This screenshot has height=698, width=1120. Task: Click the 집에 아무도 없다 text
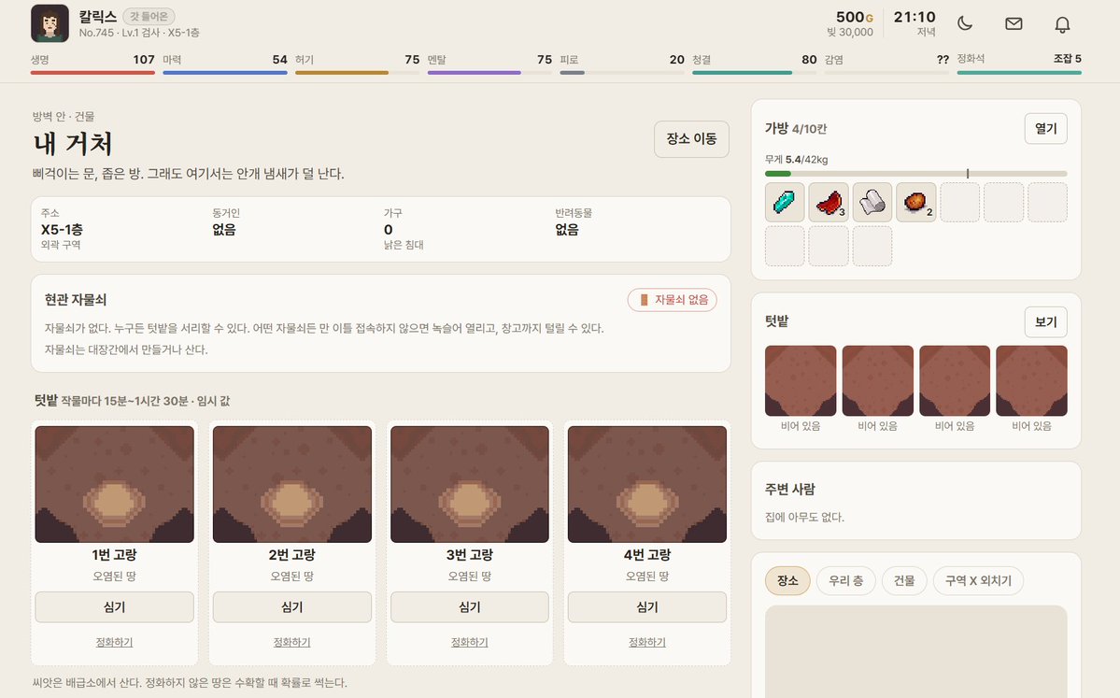(804, 517)
